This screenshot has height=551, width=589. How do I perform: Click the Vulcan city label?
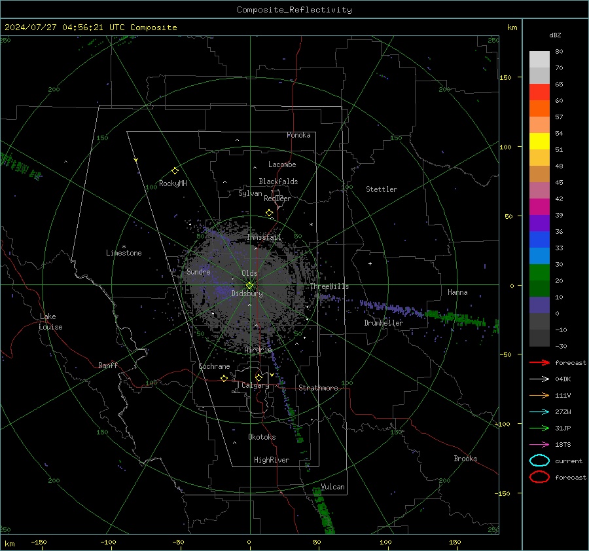click(x=333, y=487)
